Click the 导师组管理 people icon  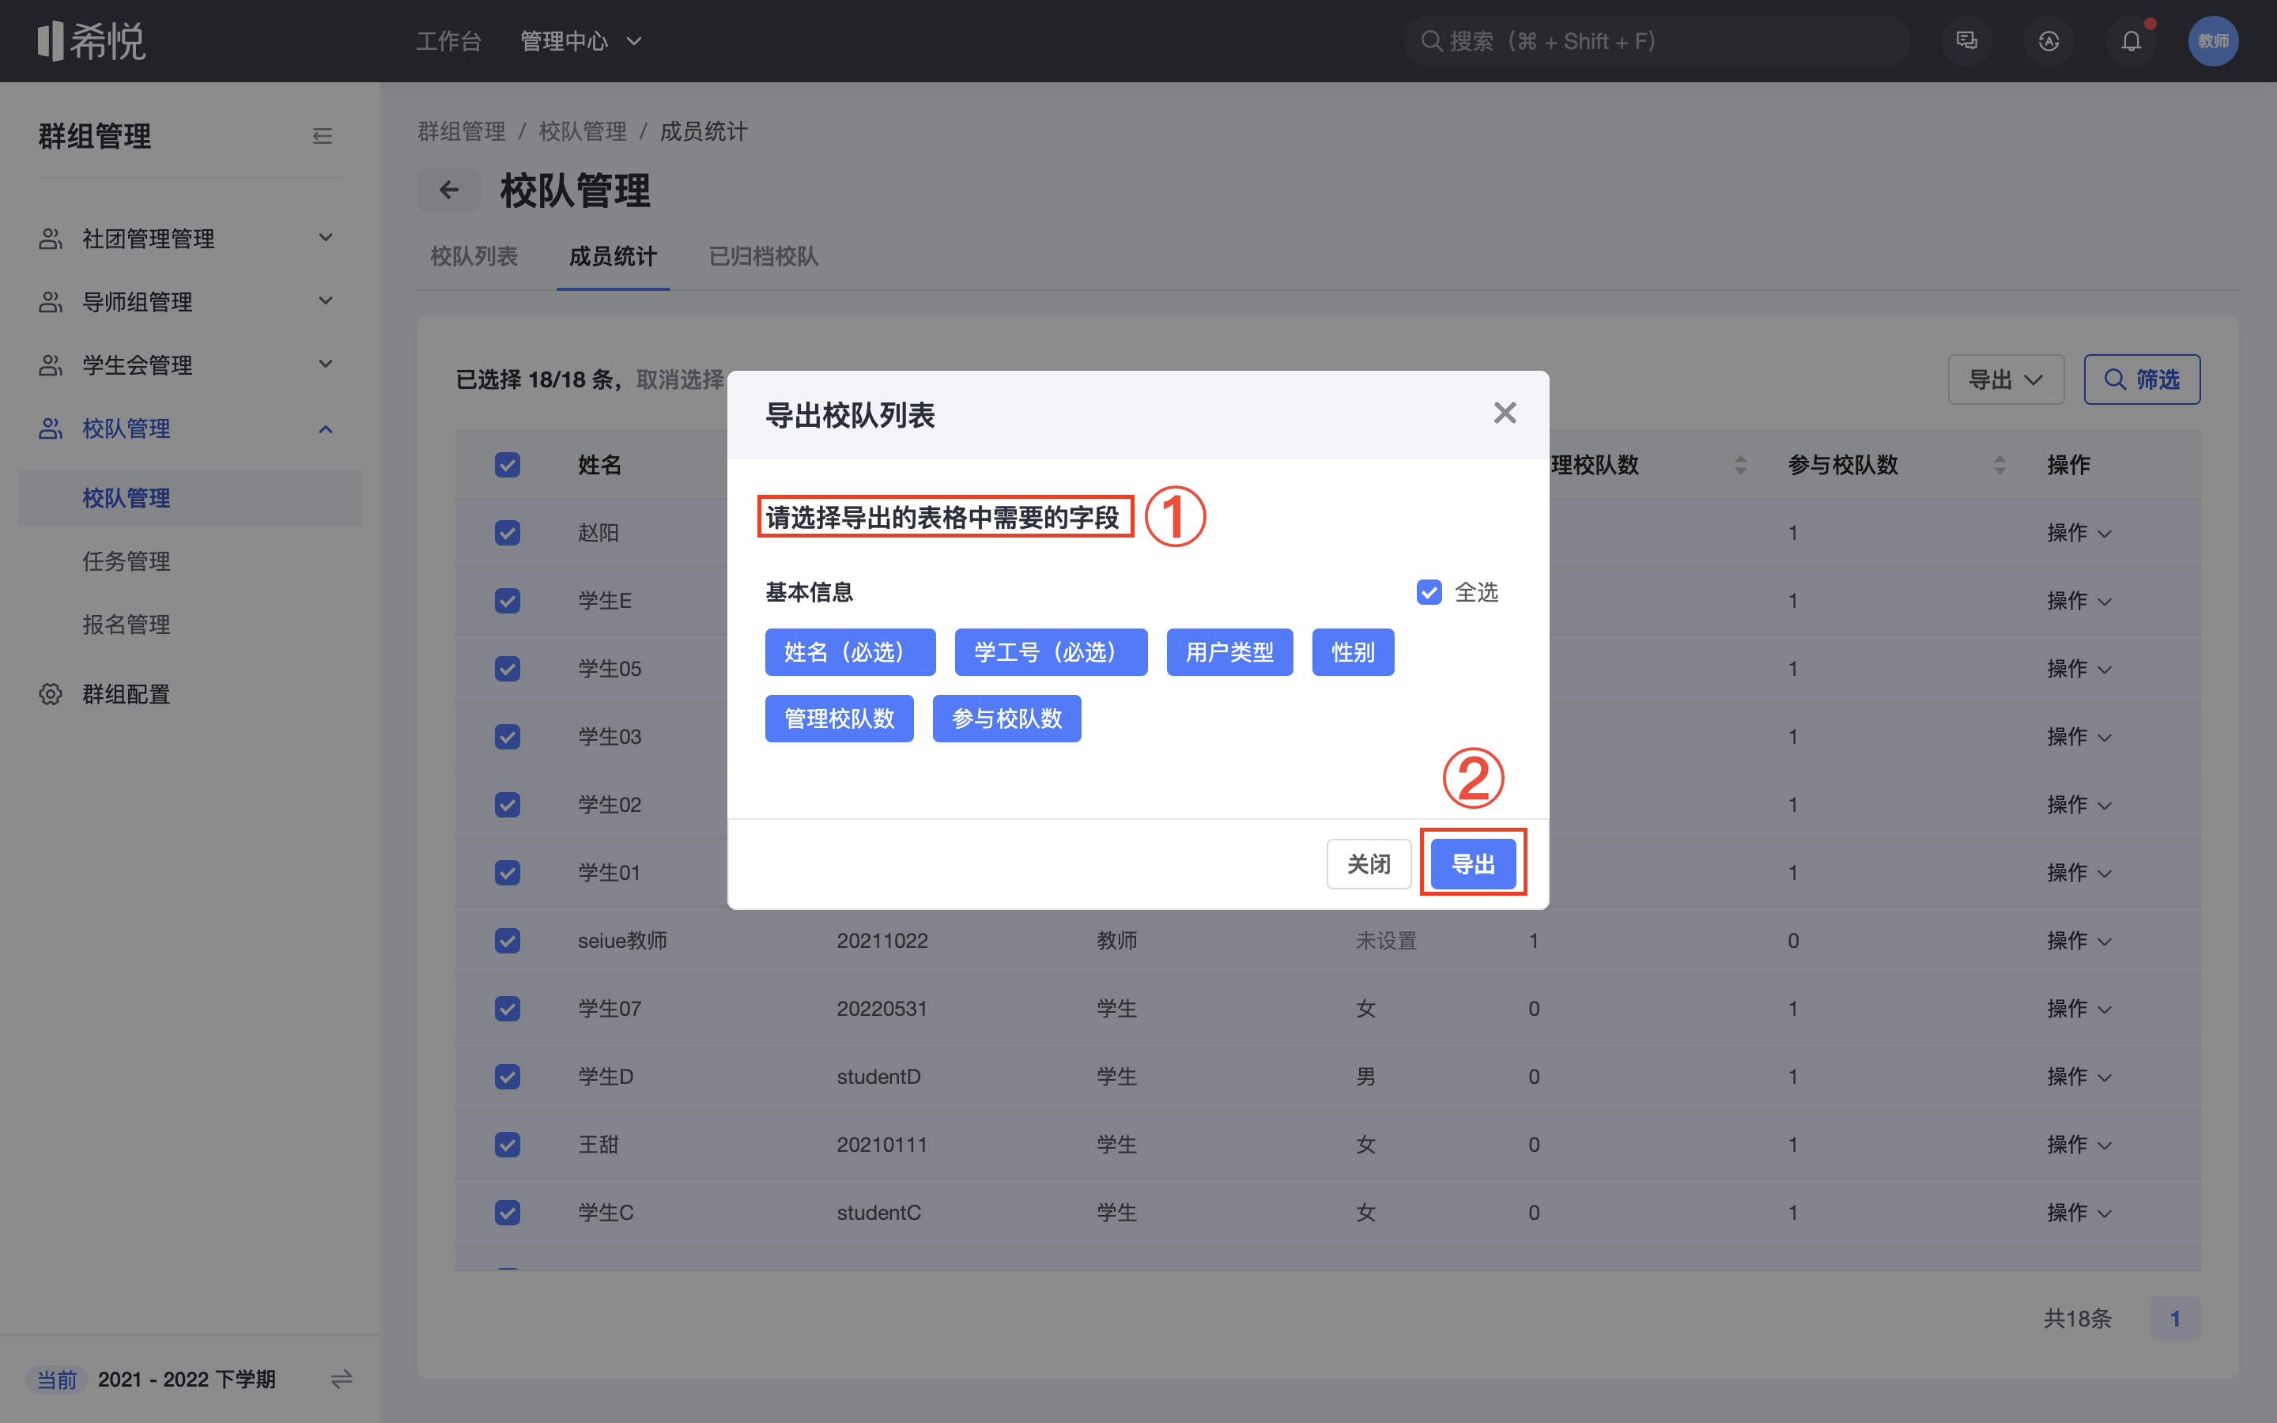tap(50, 301)
